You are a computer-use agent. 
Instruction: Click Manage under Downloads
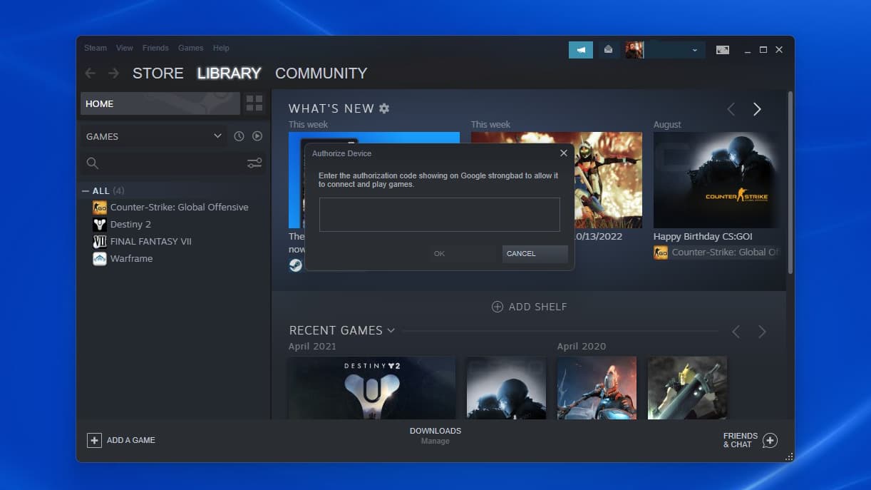[435, 441]
